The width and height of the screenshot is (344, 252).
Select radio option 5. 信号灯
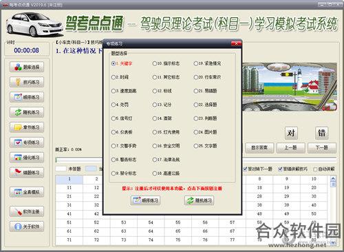click(x=122, y=118)
